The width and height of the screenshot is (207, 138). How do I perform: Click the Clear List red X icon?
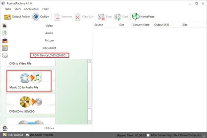(x=78, y=17)
